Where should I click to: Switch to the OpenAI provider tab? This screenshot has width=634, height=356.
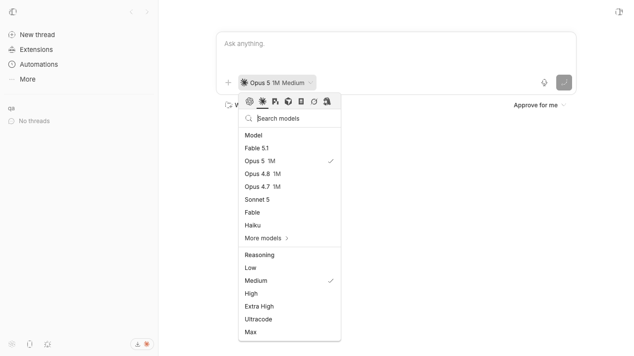(x=250, y=101)
